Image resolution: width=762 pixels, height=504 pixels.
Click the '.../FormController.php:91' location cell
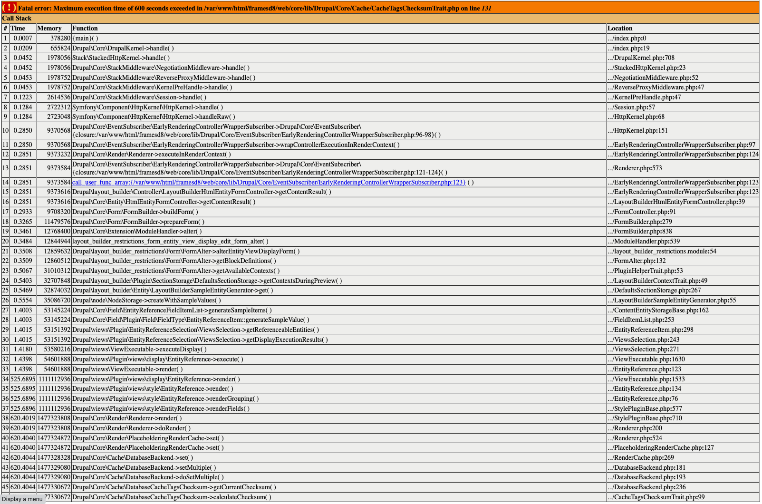click(683, 212)
